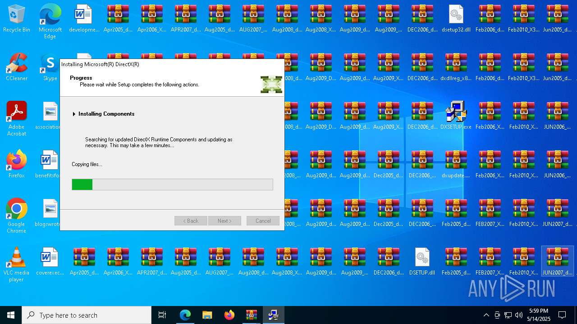Click the taskbar search box
The width and height of the screenshot is (577, 324).
[x=87, y=315]
